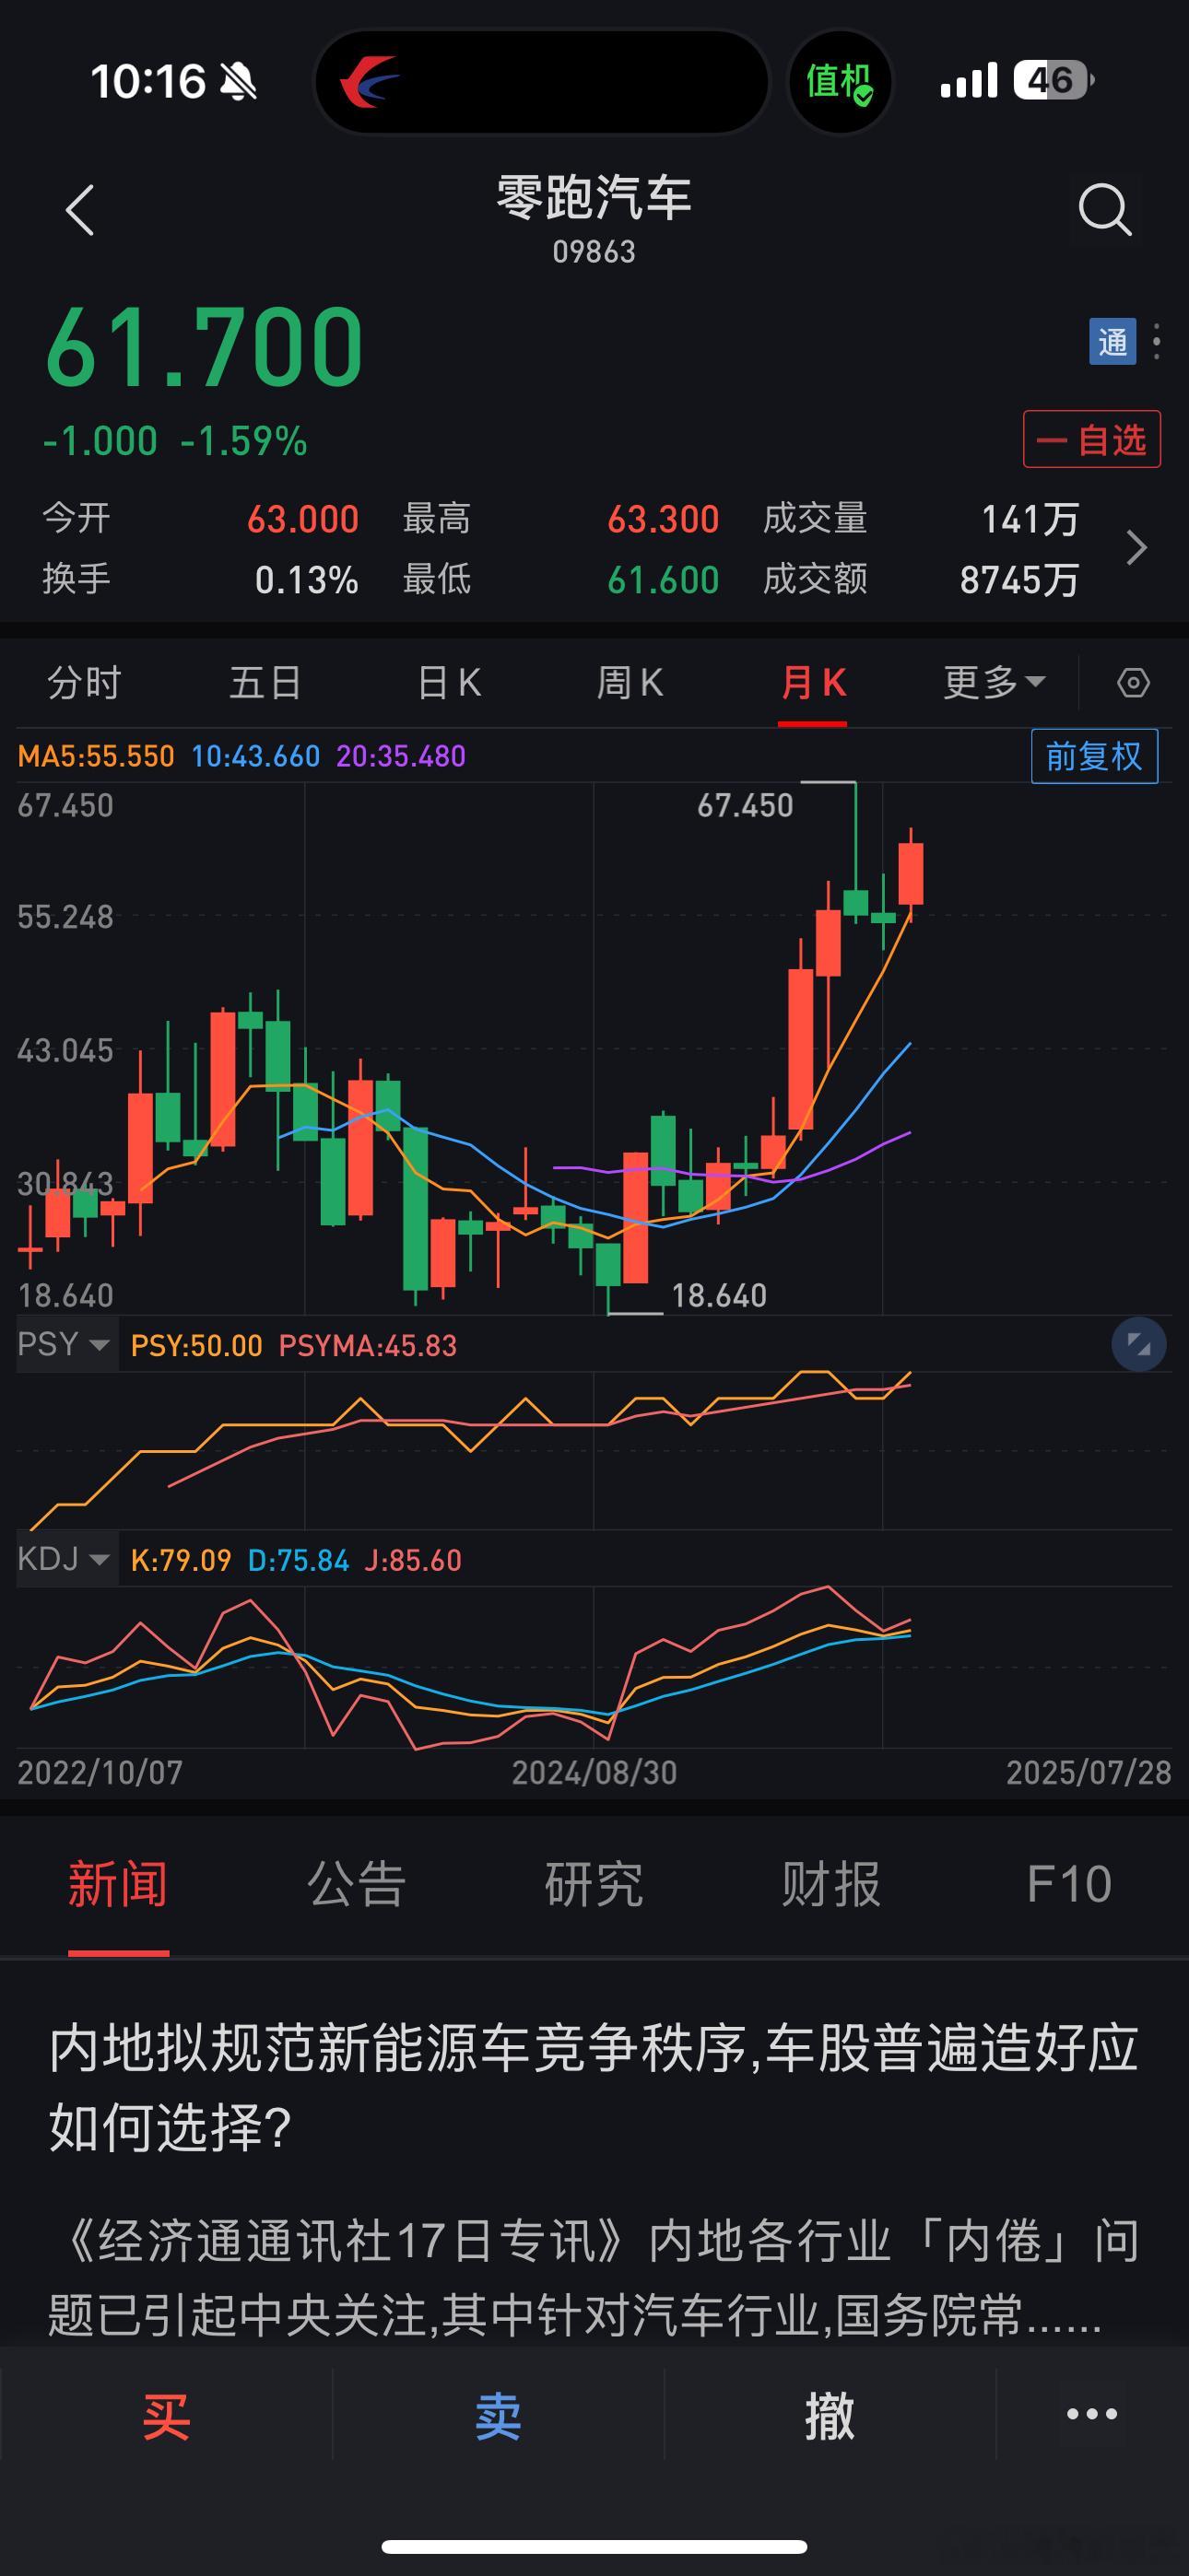The height and width of the screenshot is (2576, 1189).
Task: Tap the 2024/08/30 date label
Action: tap(594, 1772)
